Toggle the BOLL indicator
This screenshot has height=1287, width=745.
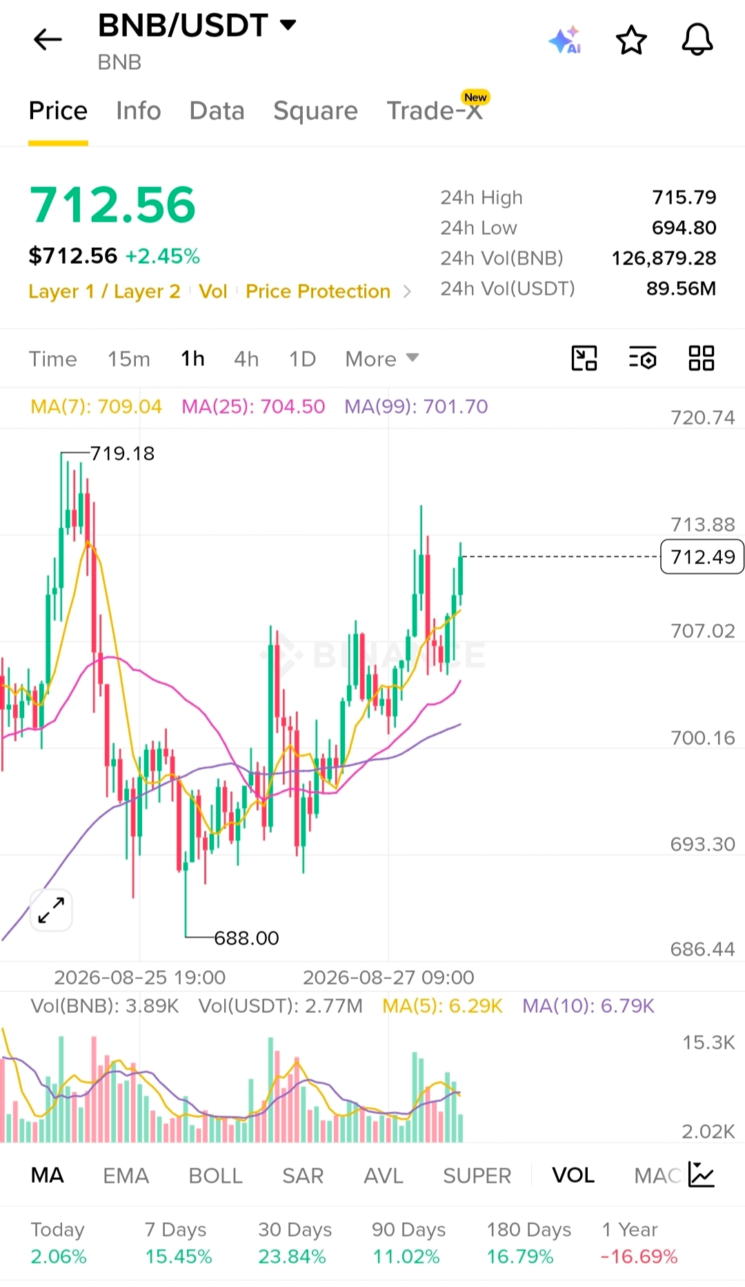[x=216, y=1175]
